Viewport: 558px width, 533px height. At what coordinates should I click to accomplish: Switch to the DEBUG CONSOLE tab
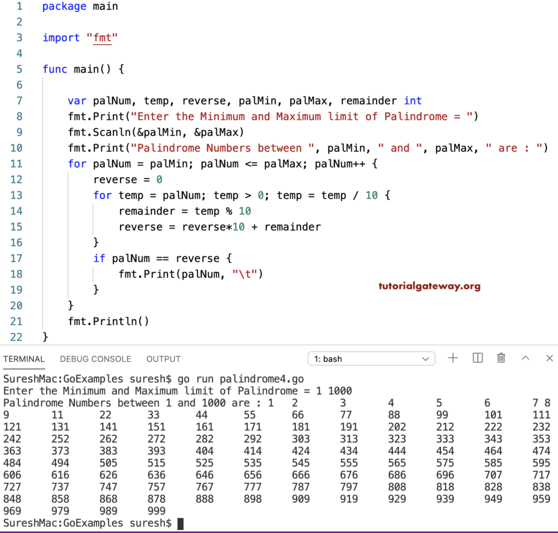pos(95,359)
